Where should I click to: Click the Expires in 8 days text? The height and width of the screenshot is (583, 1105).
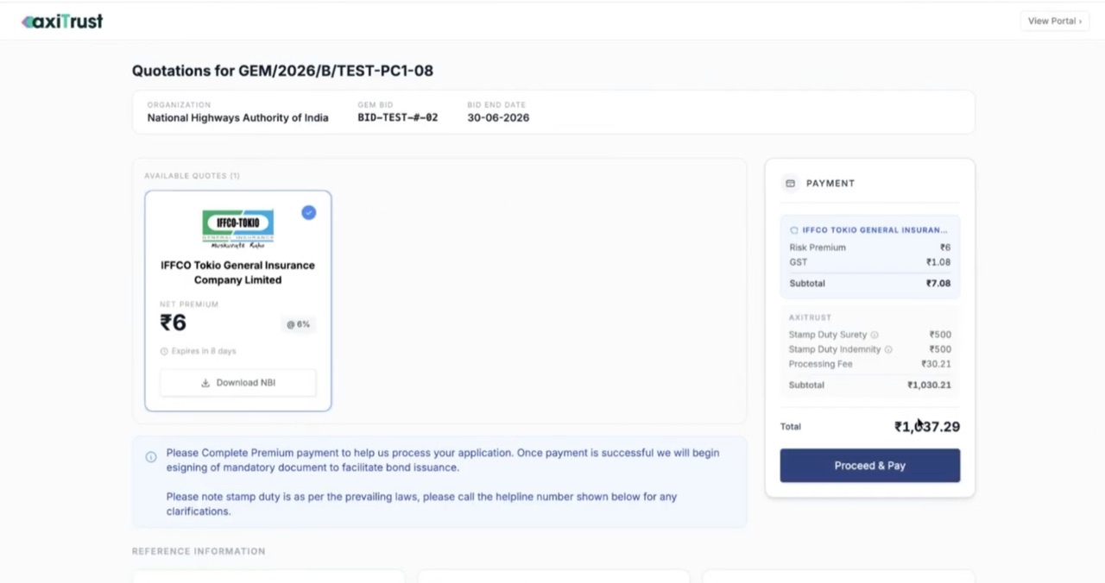coord(204,351)
